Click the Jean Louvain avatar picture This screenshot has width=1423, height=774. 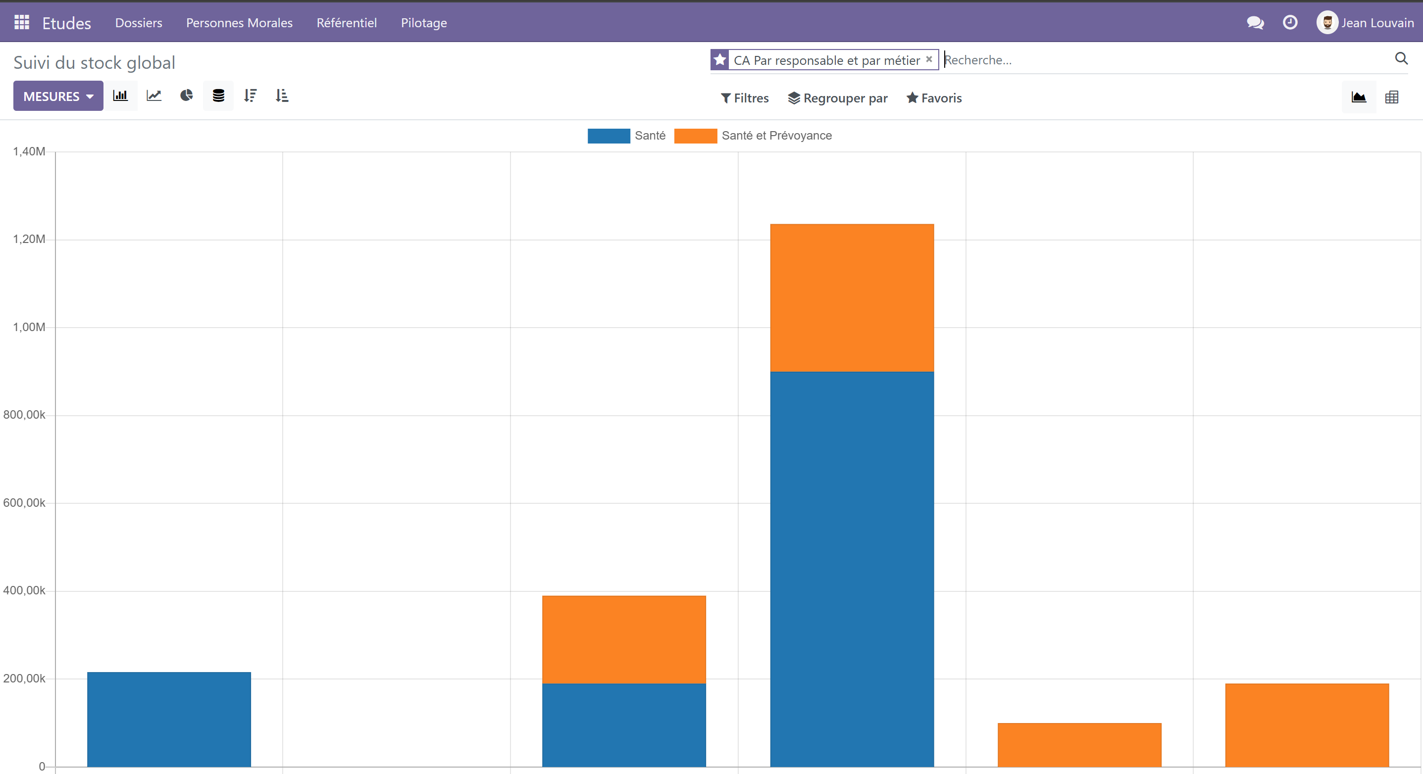click(1327, 23)
